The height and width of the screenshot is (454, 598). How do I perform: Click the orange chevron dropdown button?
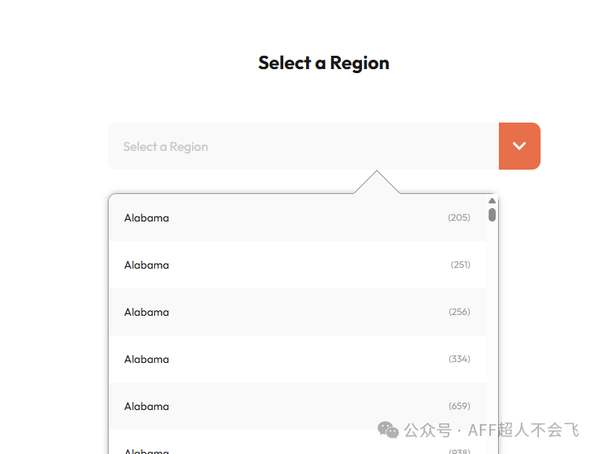(x=519, y=146)
